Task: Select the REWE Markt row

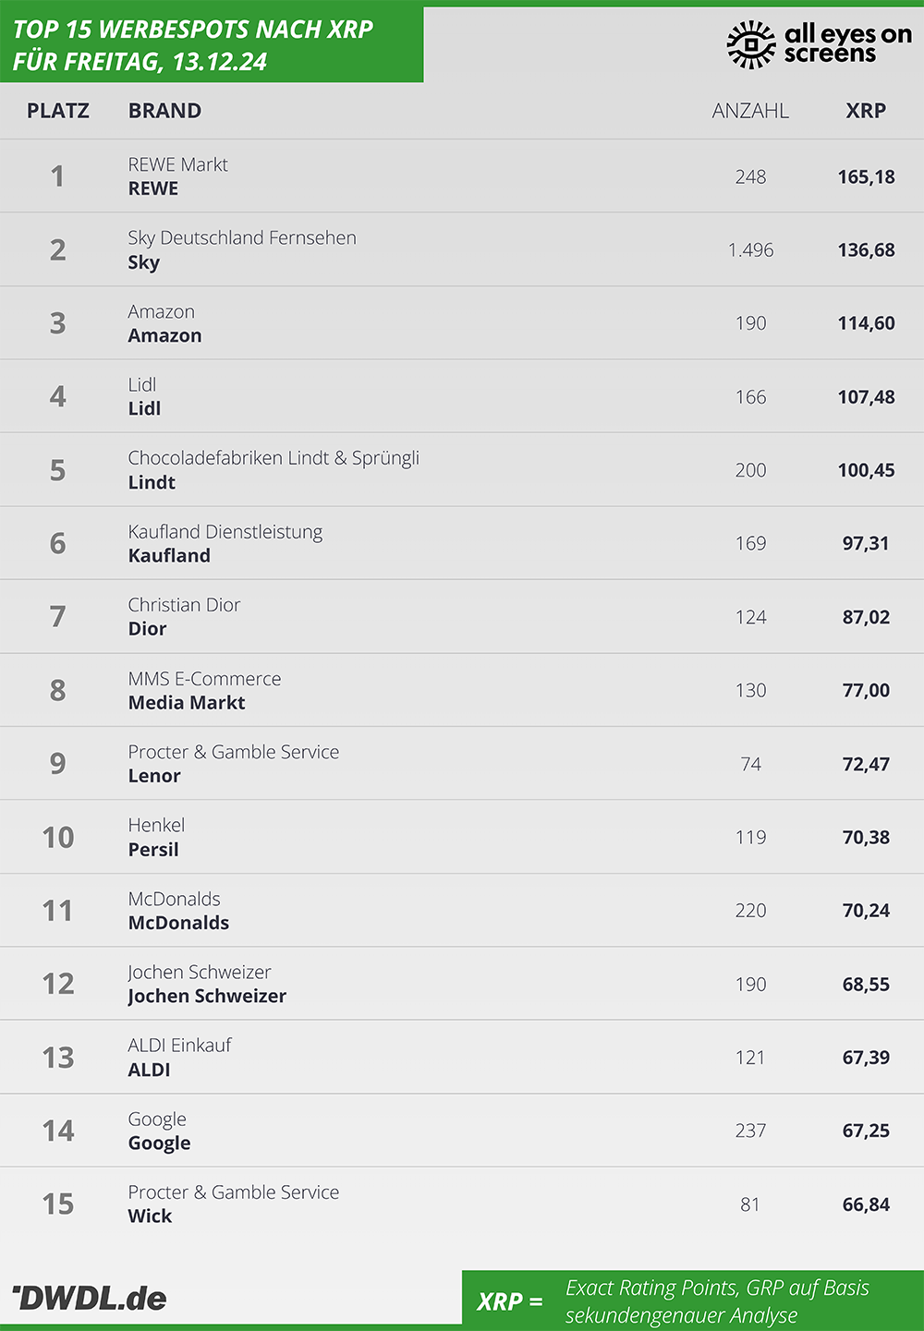Action: 462,176
